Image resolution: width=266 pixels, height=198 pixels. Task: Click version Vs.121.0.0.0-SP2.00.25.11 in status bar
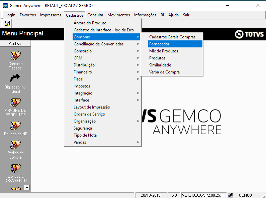click(x=203, y=195)
